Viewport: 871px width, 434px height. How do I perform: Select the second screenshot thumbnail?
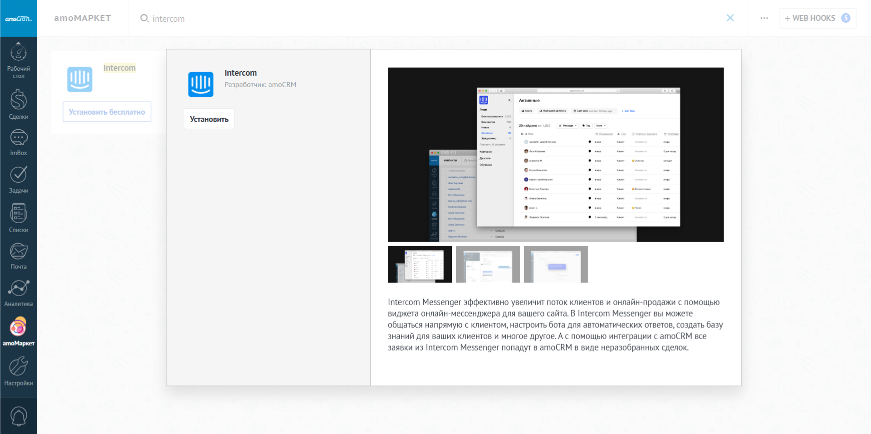pyautogui.click(x=487, y=264)
